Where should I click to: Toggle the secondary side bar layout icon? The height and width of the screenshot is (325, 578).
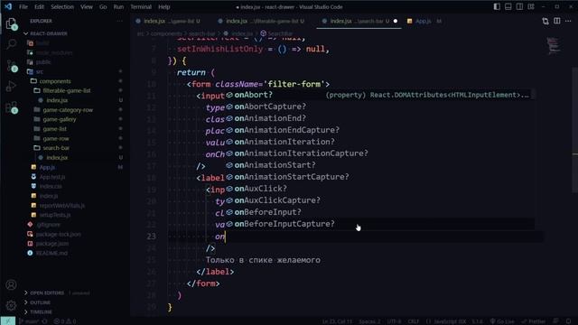tap(519, 7)
